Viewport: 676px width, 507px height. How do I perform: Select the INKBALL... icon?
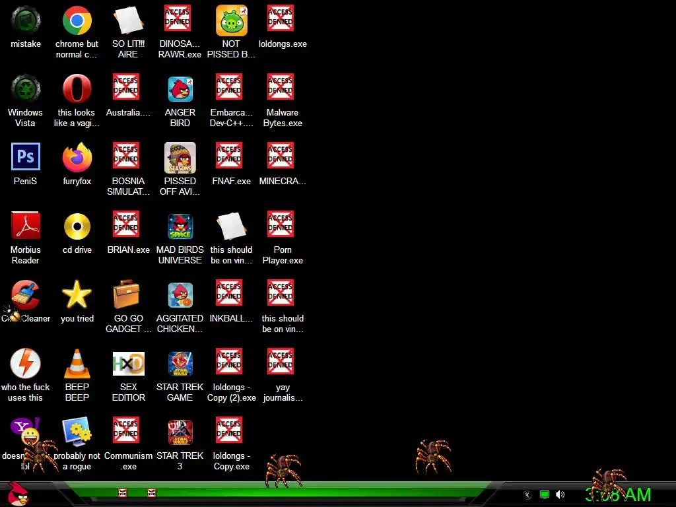(x=229, y=292)
